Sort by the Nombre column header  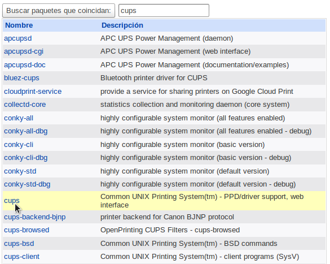(19, 25)
